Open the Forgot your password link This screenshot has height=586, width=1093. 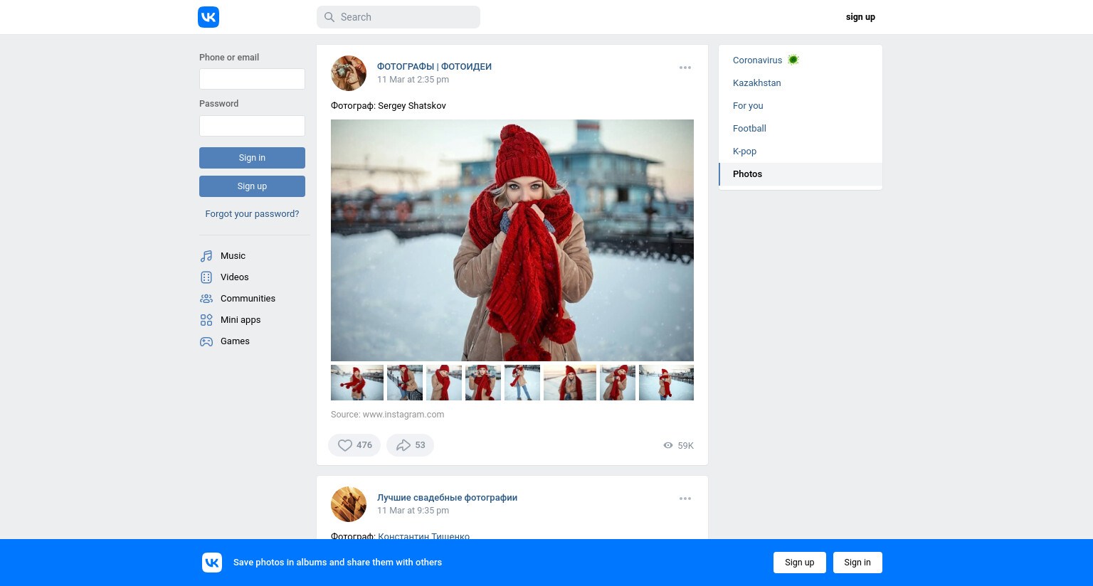coord(252,214)
